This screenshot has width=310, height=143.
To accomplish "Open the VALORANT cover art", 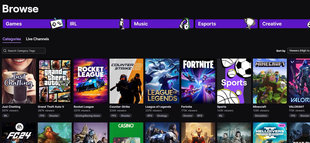I will (x=299, y=81).
